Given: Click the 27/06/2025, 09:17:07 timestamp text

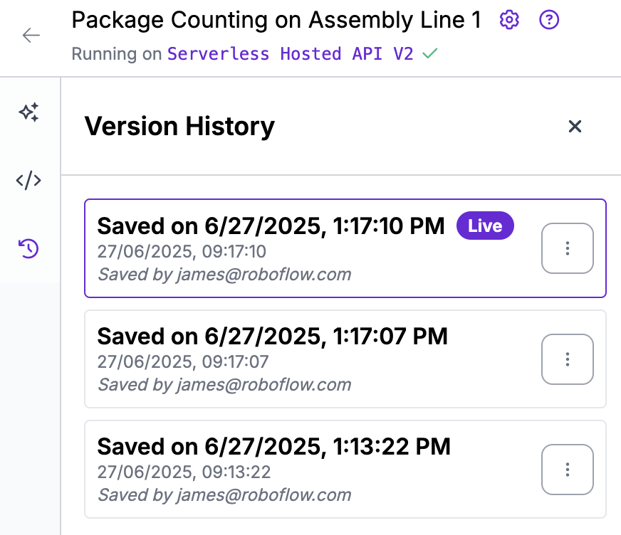Looking at the screenshot, I should point(183,362).
